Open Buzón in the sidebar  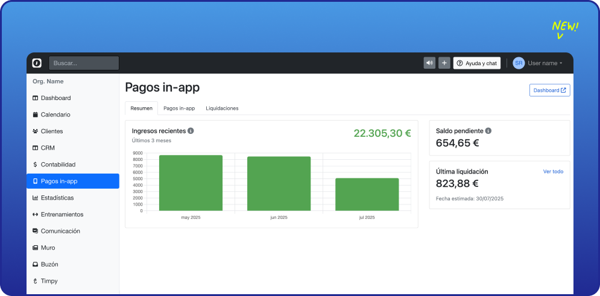click(x=73, y=264)
